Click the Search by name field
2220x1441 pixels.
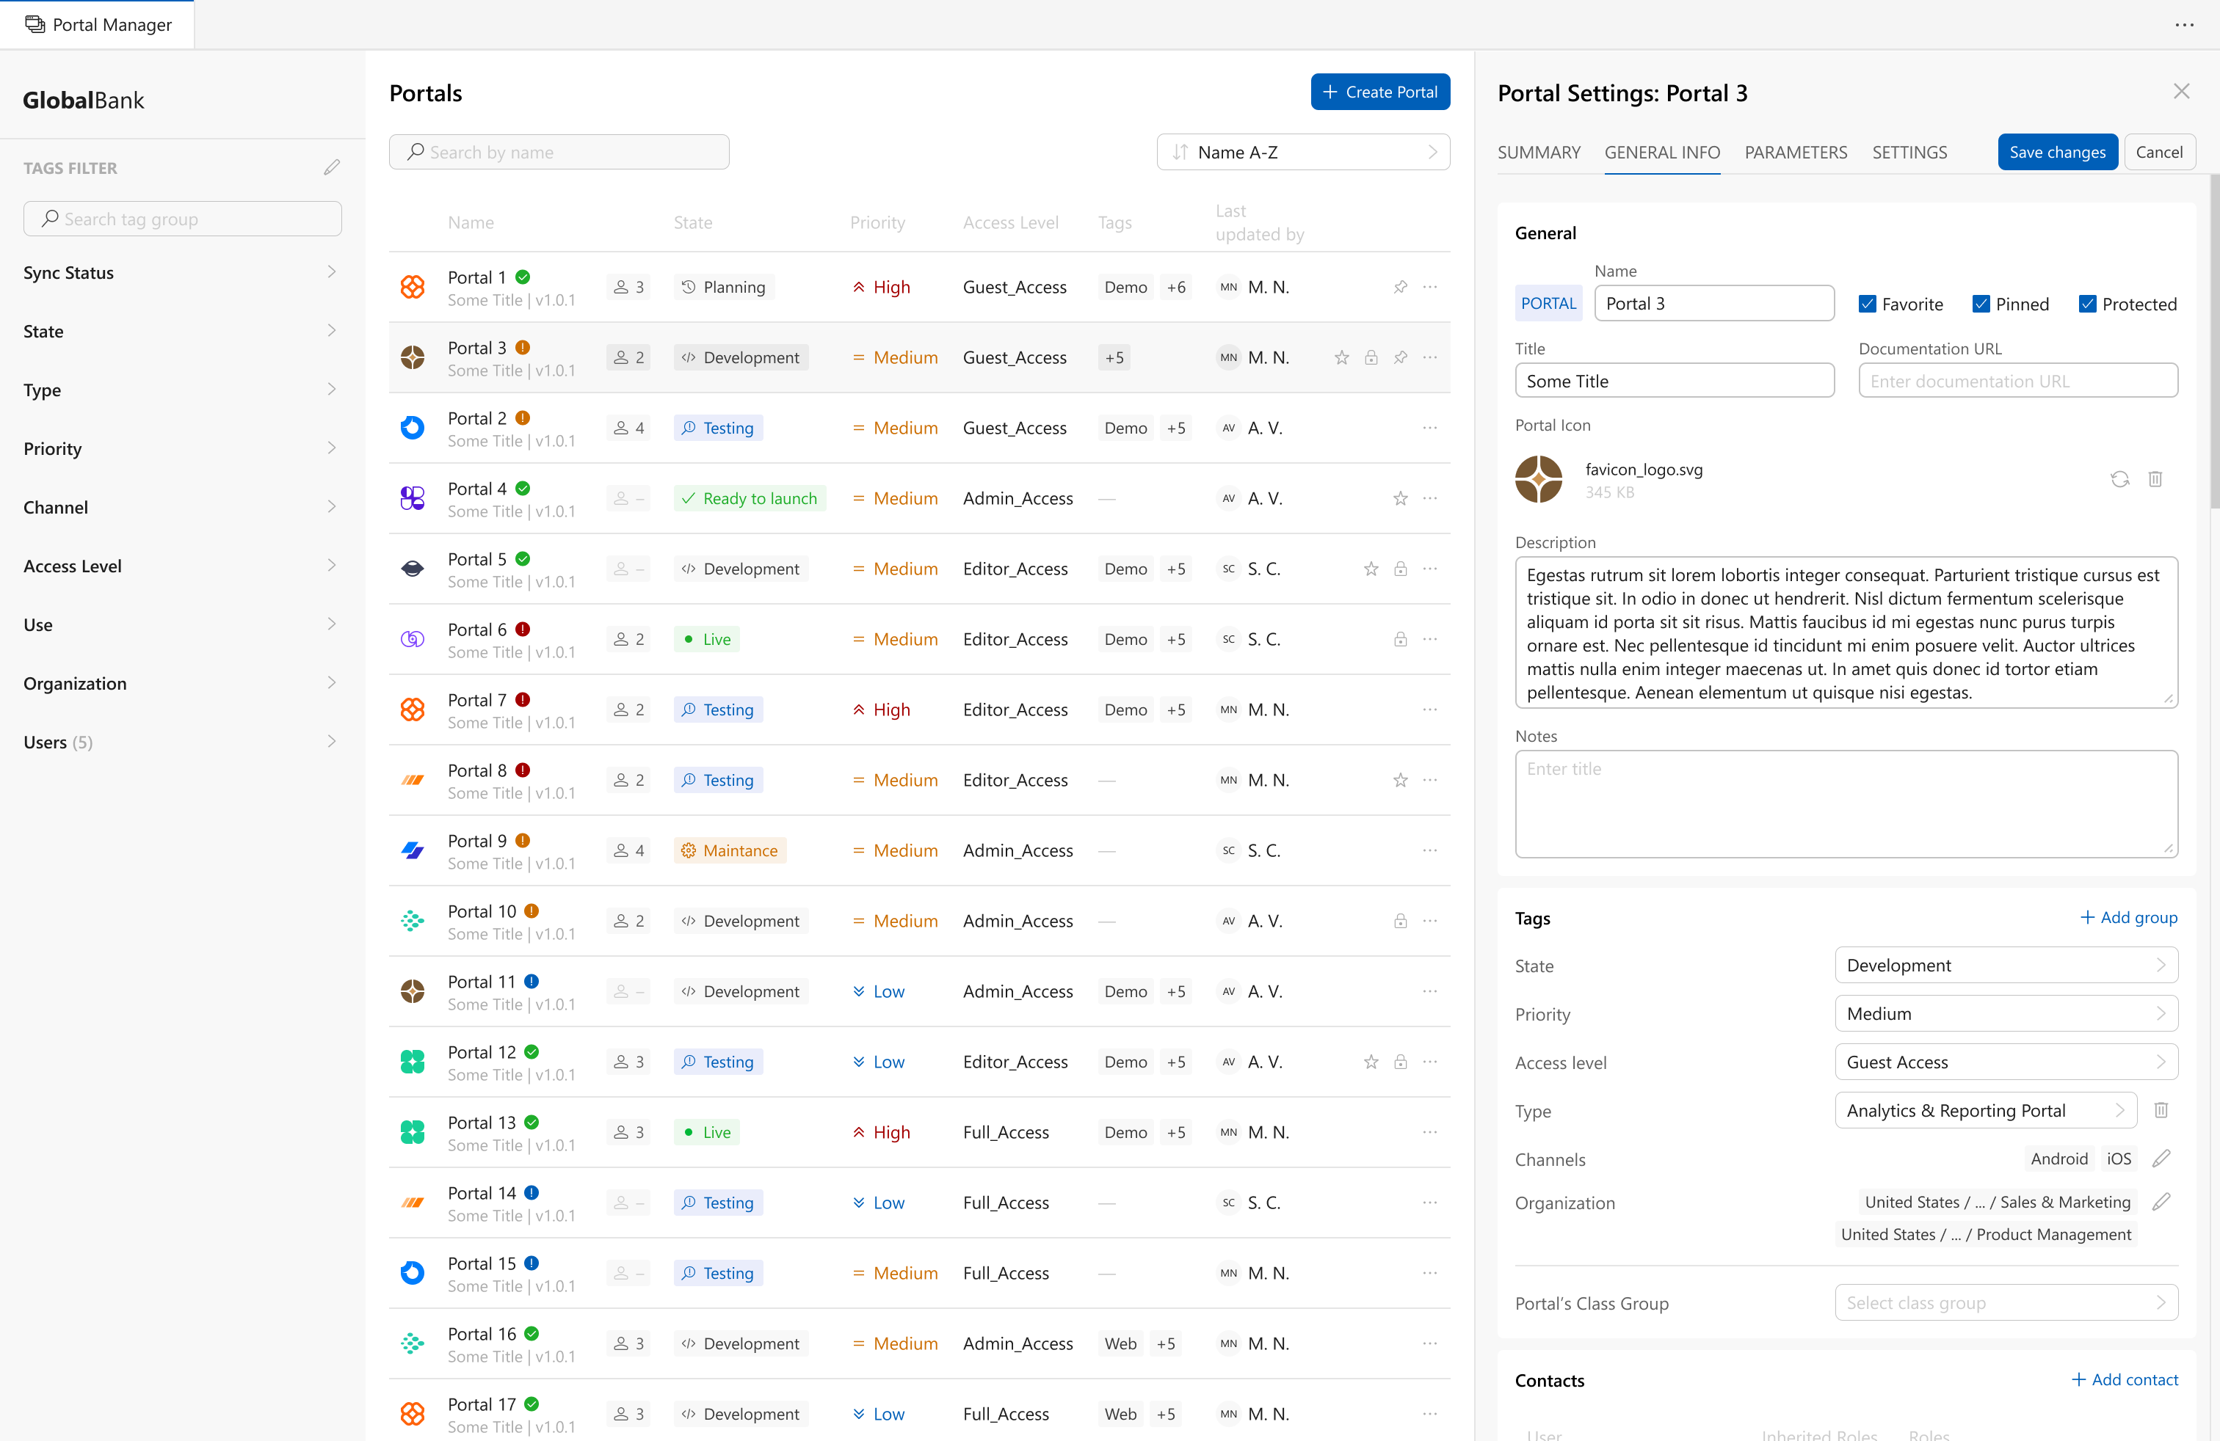[x=559, y=152]
